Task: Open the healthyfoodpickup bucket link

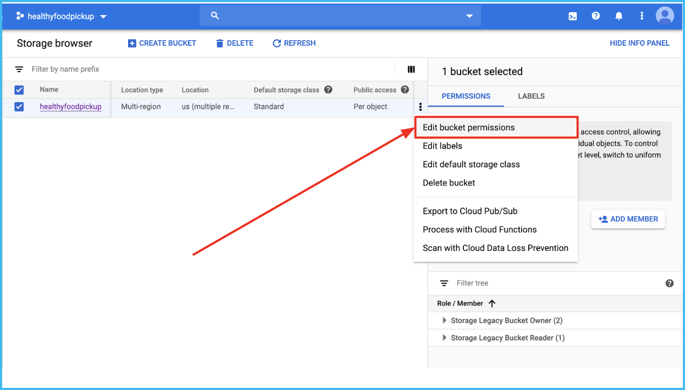Action: pyautogui.click(x=71, y=107)
